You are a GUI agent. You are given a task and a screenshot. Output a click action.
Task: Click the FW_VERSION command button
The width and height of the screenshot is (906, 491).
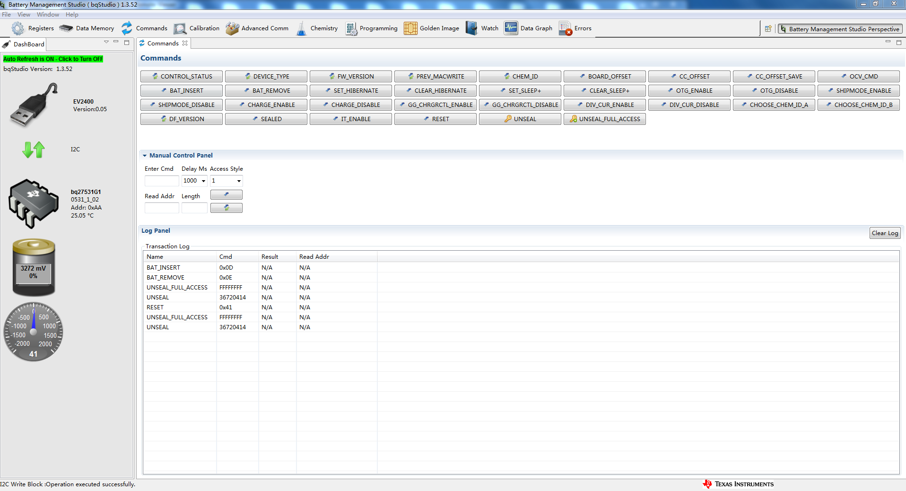tap(351, 77)
